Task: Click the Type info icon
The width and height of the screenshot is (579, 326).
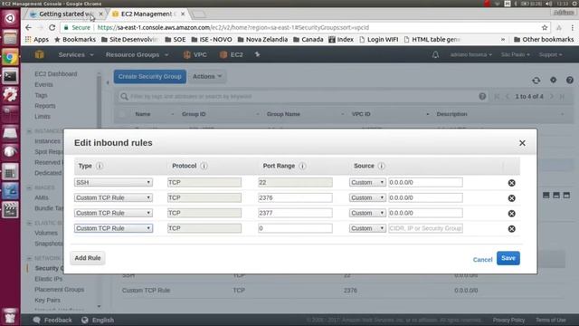Action: (100, 166)
